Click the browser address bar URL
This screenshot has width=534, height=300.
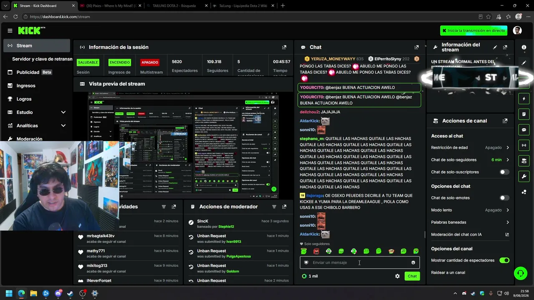click(x=60, y=17)
